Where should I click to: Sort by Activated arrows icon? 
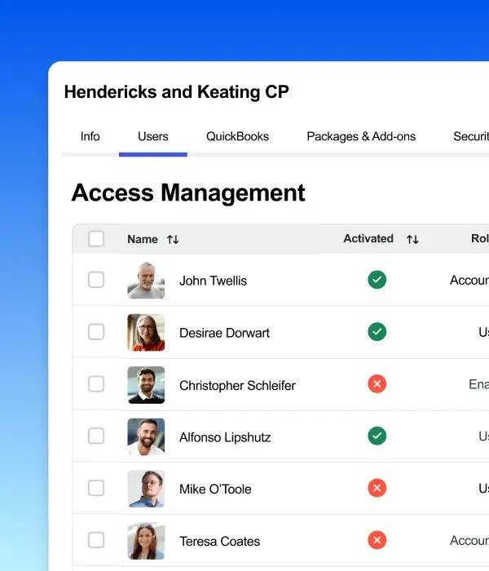click(x=412, y=240)
